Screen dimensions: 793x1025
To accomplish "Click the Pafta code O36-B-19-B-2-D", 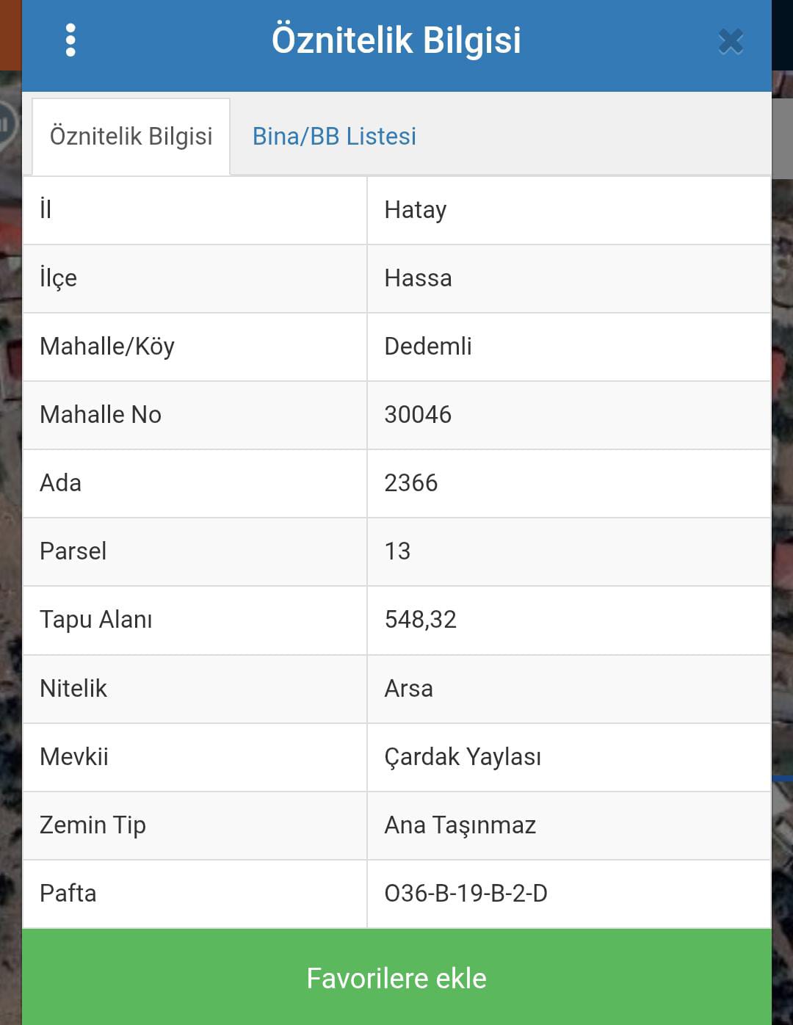I will [466, 894].
